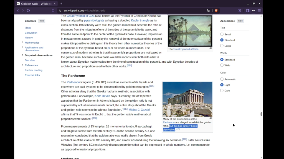This screenshot has width=284, height=159.
Task: Hide the Appearance panel
Action: [240, 21]
